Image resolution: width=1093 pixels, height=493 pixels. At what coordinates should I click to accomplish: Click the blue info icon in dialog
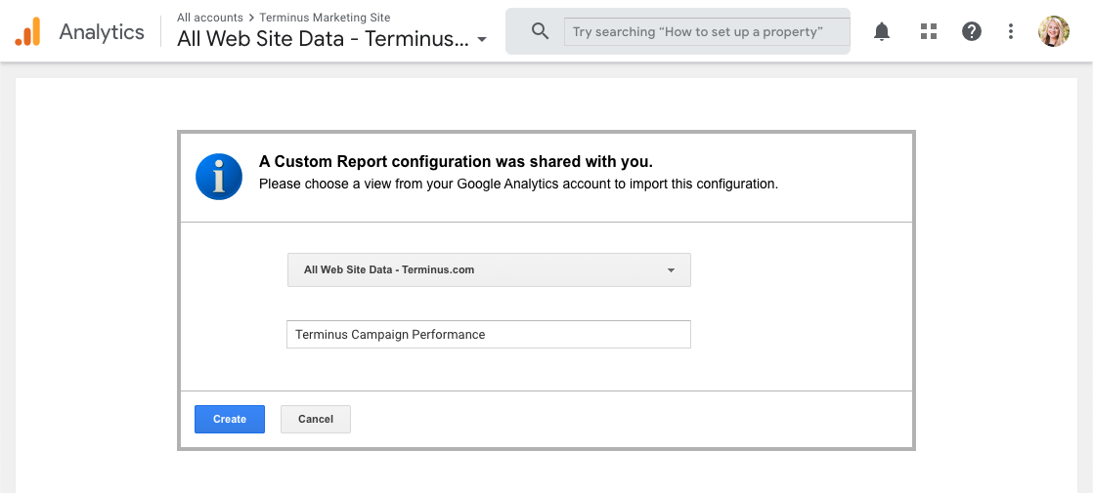point(219,177)
